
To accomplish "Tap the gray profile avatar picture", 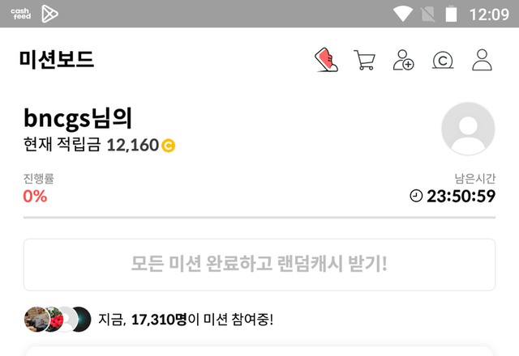I will click(468, 129).
